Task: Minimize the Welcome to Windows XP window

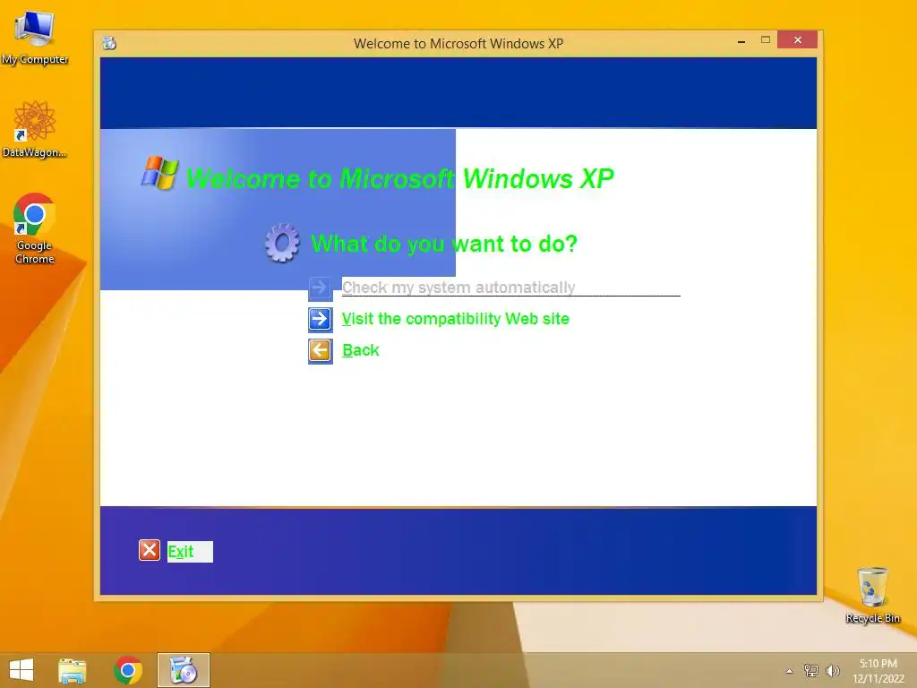Action: [741, 41]
